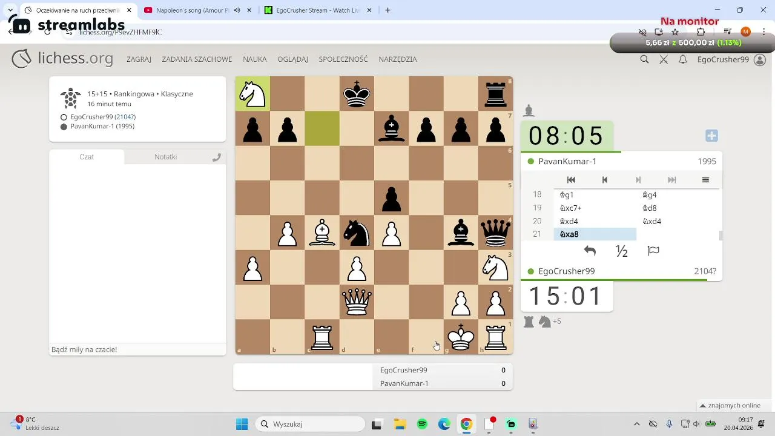The width and height of the screenshot is (775, 436).
Task: Open the move list hamburger menu
Action: coord(705,180)
